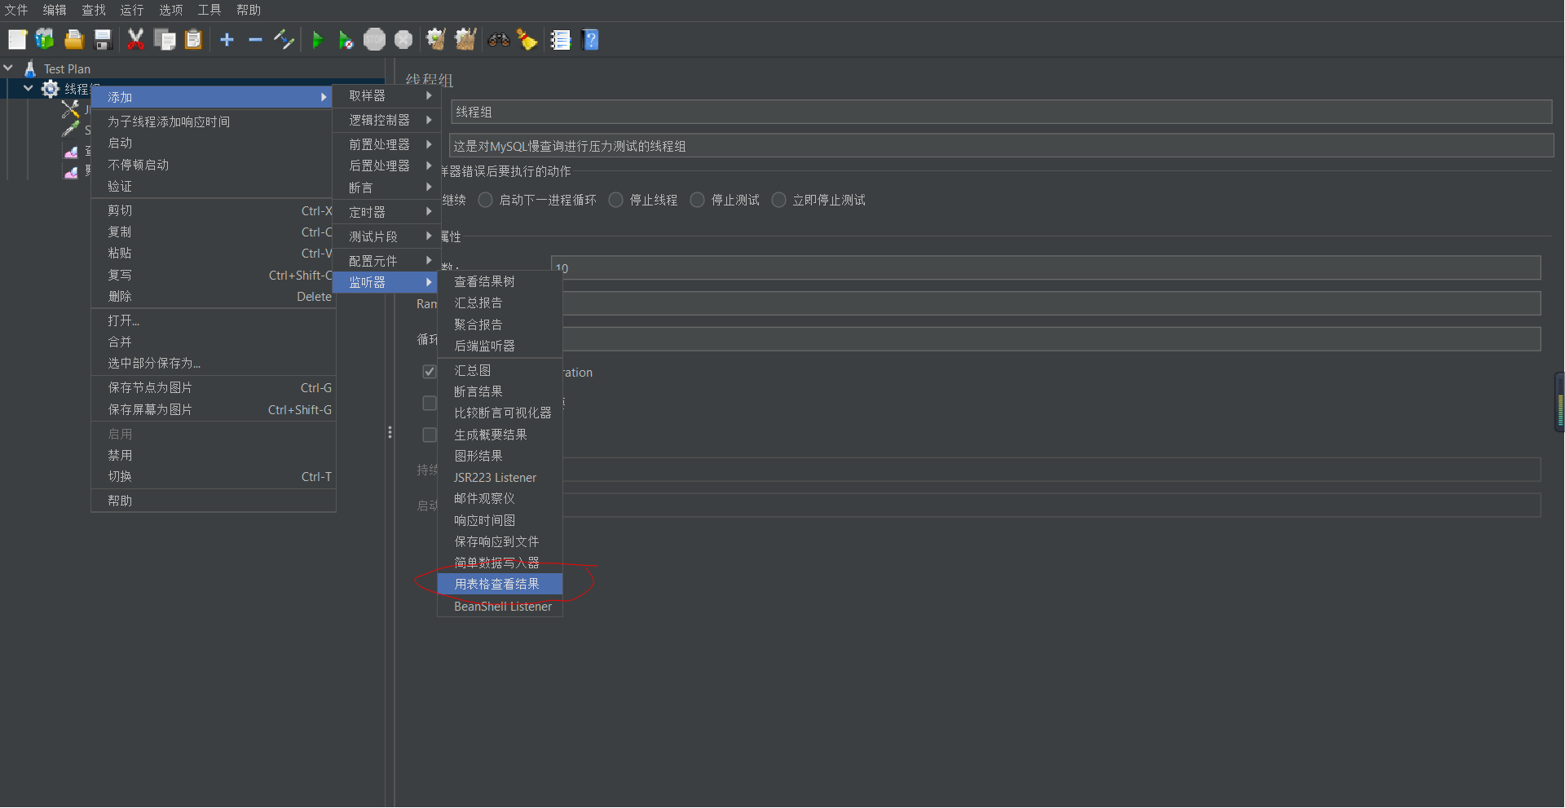This screenshot has width=1565, height=808.
Task: Choose 查看结果树 from listener submenu
Action: click(x=500, y=281)
